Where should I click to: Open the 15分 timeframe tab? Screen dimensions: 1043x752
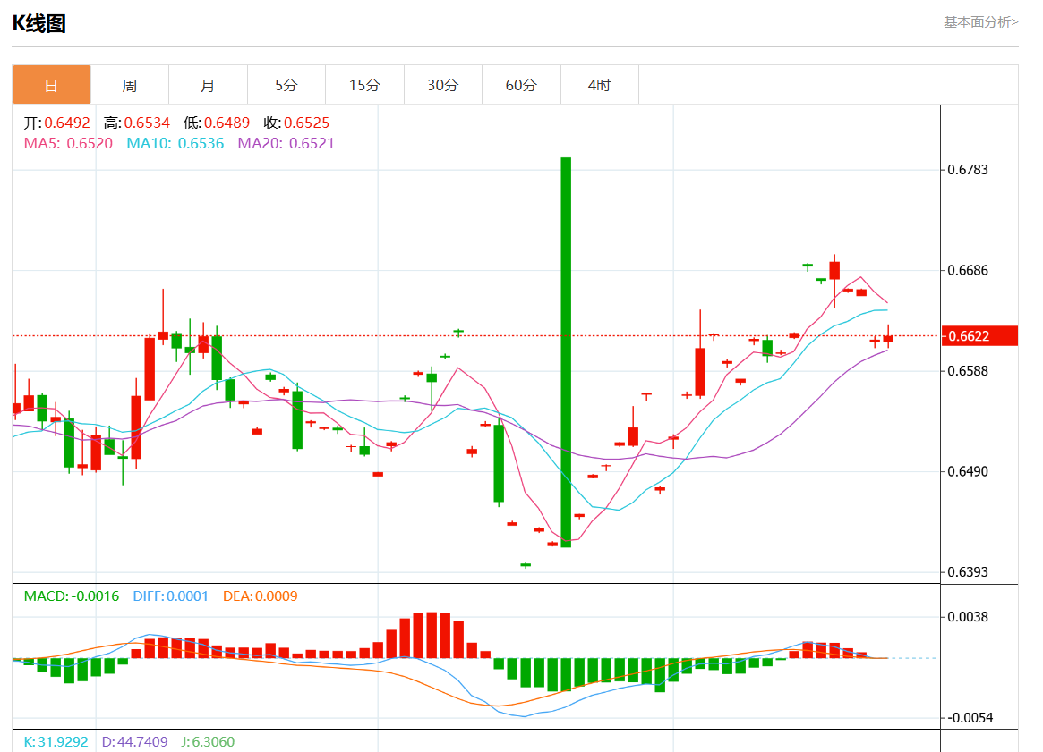click(x=364, y=85)
